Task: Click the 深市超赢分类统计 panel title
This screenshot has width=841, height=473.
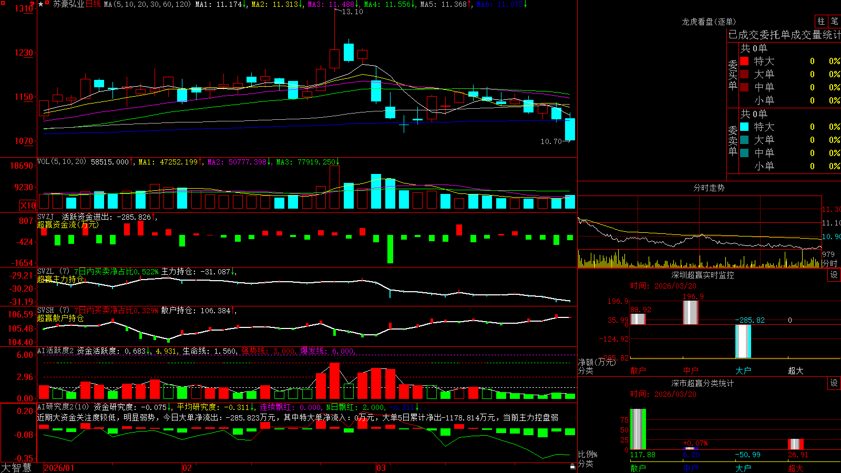Action: pos(703,383)
